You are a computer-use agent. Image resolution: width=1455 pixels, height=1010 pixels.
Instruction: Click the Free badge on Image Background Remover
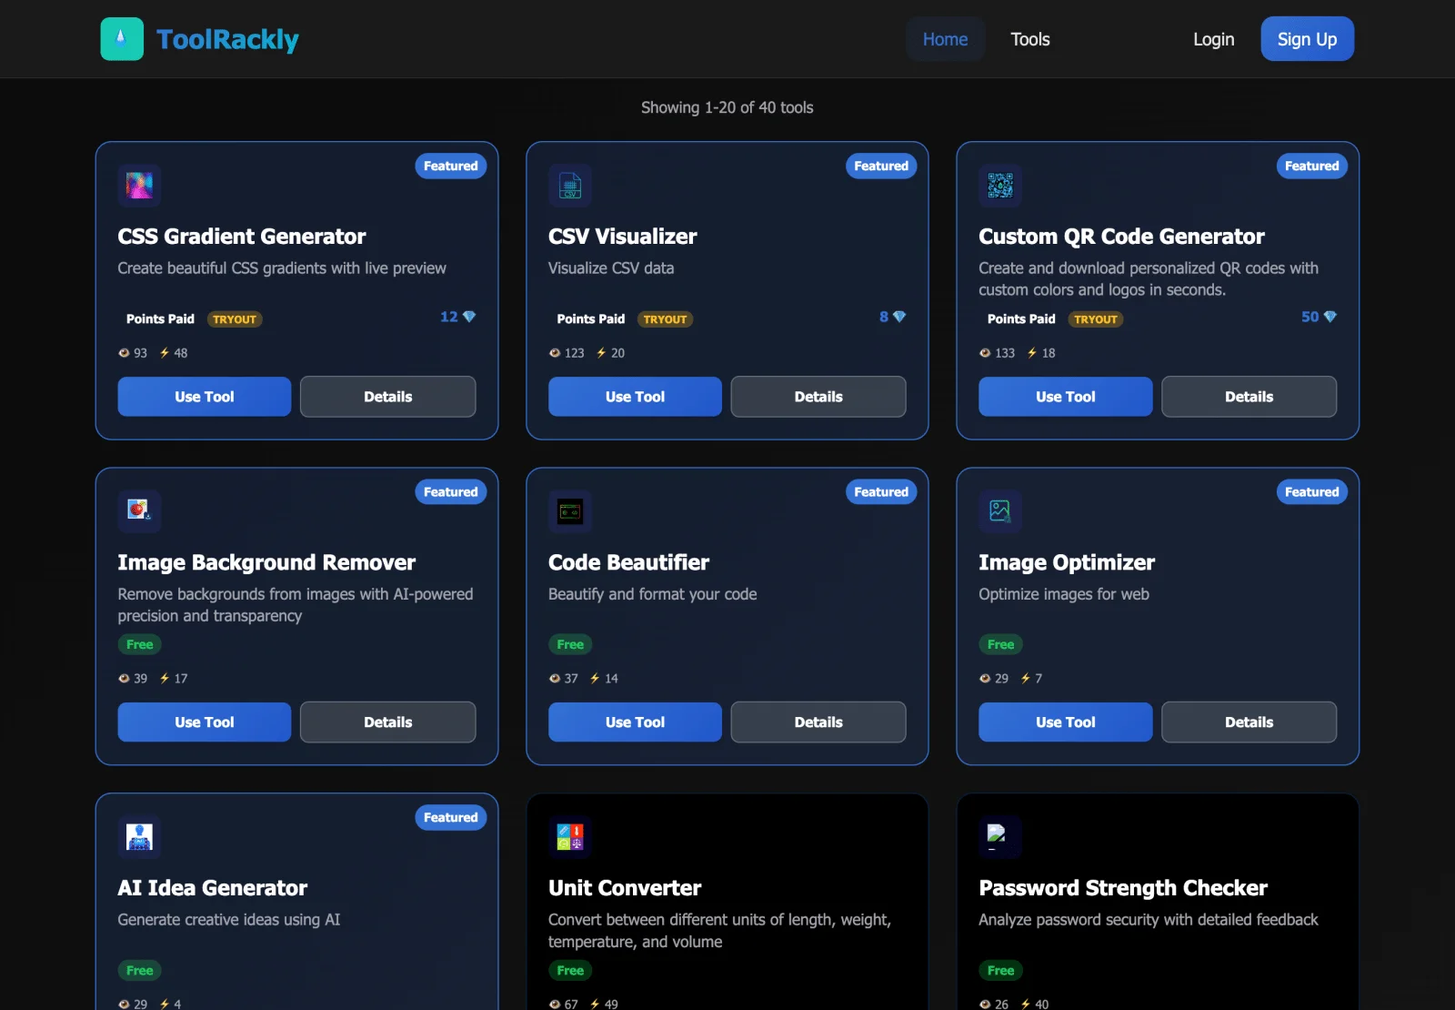pyautogui.click(x=140, y=644)
